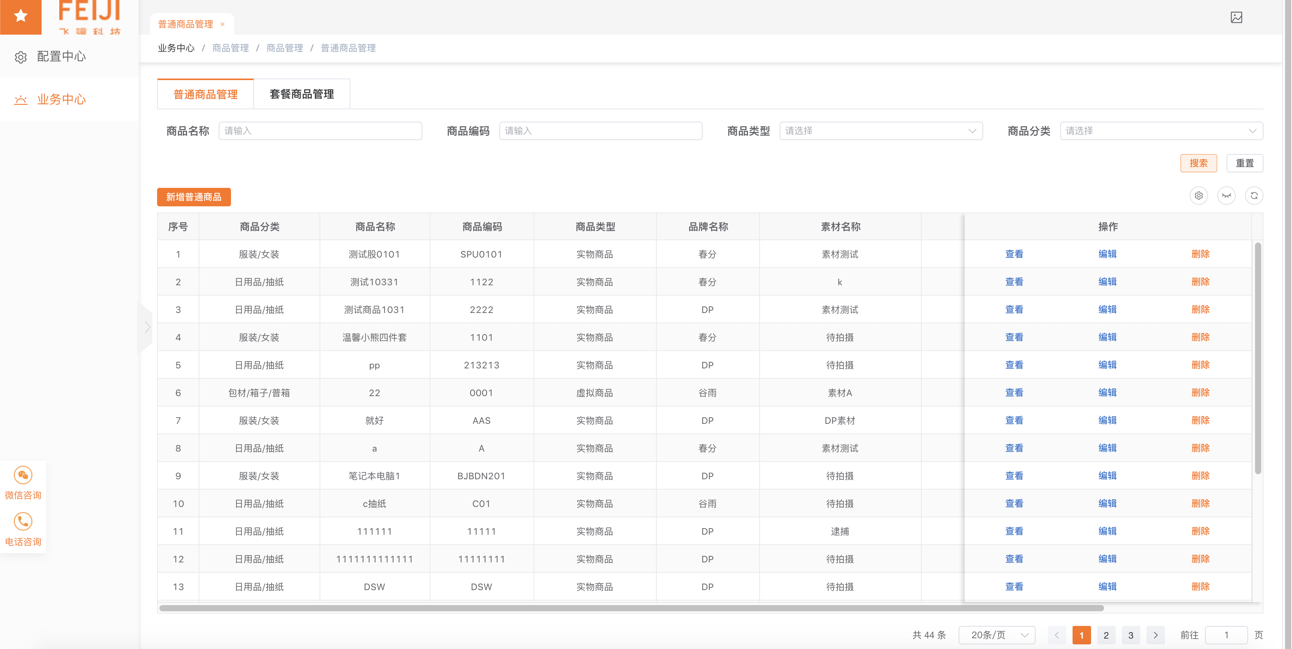Image resolution: width=1292 pixels, height=649 pixels.
Task: View row 温馨小熊四件套 via 查看
Action: tap(1014, 337)
